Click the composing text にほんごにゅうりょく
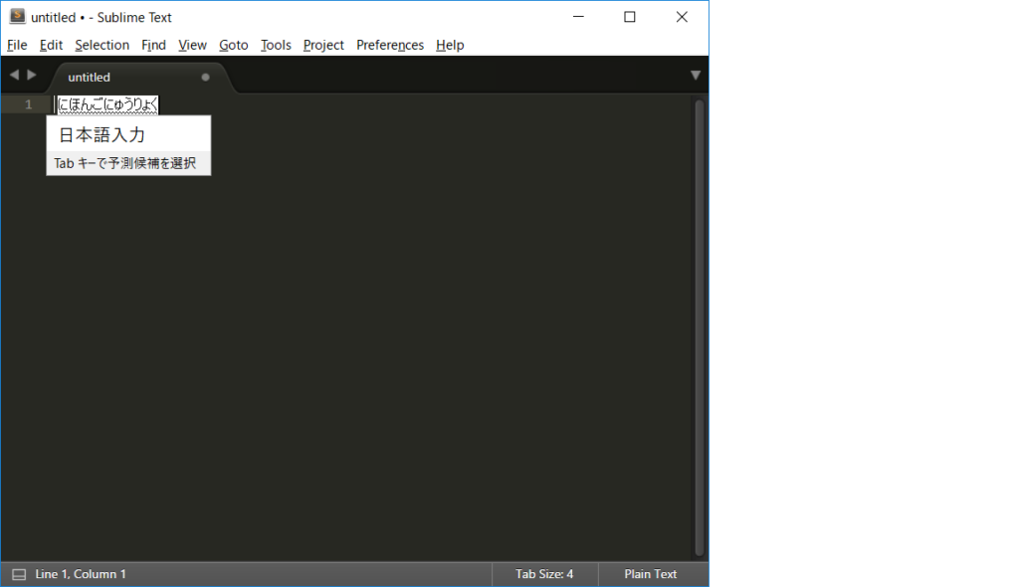This screenshot has width=1019, height=587. tap(107, 104)
